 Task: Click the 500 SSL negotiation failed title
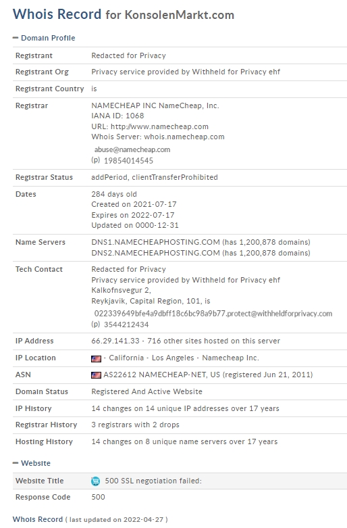(153, 481)
